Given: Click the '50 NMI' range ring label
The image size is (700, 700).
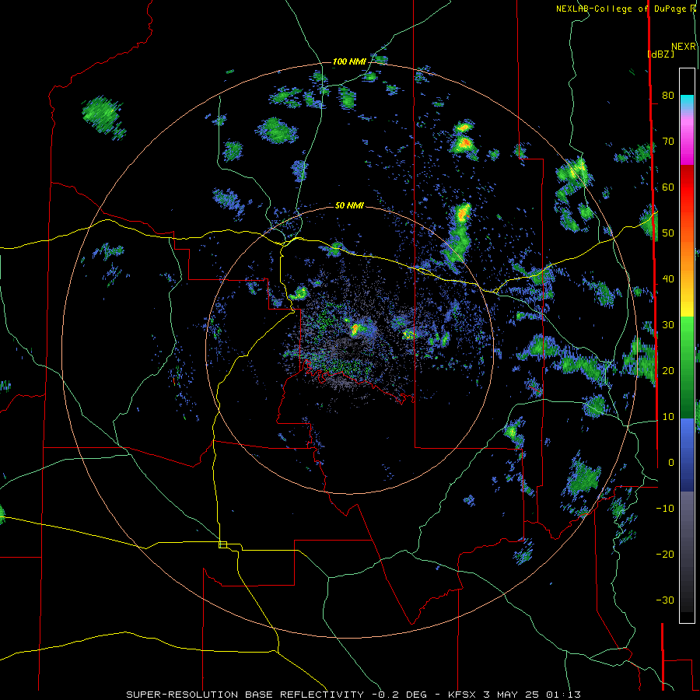Looking at the screenshot, I should coord(349,205).
